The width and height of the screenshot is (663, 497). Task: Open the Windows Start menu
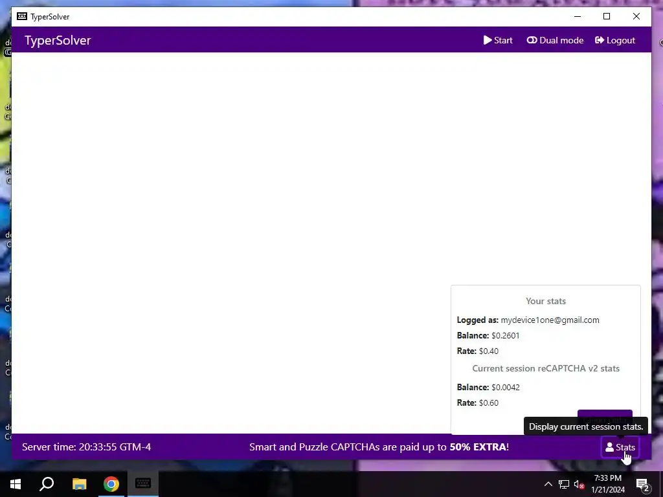coord(16,484)
